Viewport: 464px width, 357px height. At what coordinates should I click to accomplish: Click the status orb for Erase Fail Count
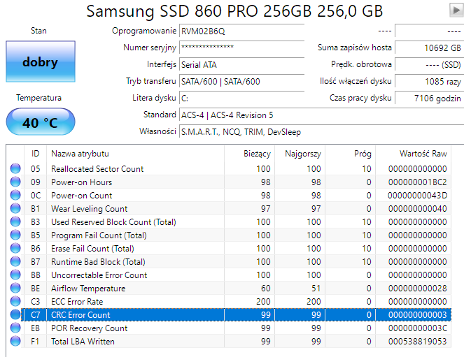[15, 248]
